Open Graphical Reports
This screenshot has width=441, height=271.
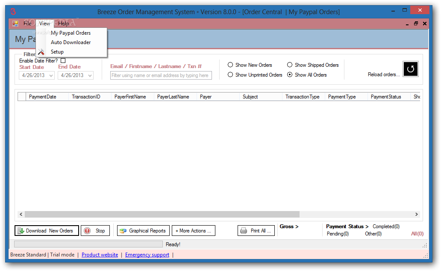click(144, 231)
